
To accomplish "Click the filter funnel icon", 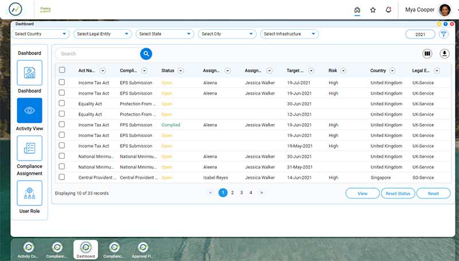I will (x=444, y=34).
